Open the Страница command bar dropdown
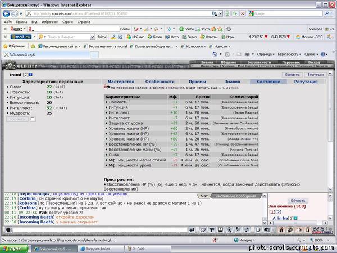Image resolution: width=337 pixels, height=253 pixels. pos(266,55)
